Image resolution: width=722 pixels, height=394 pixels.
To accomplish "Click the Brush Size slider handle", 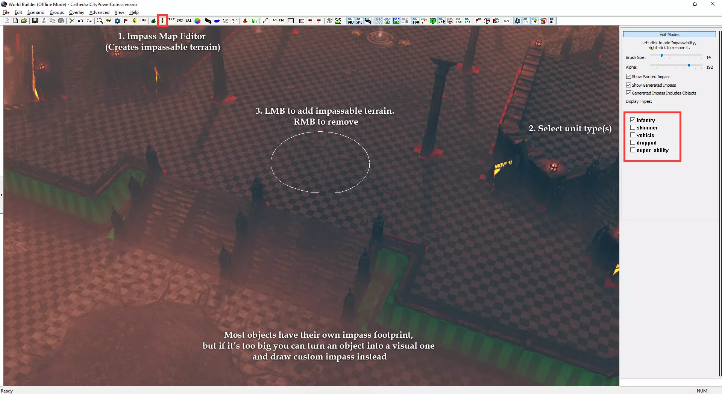I will pos(661,56).
